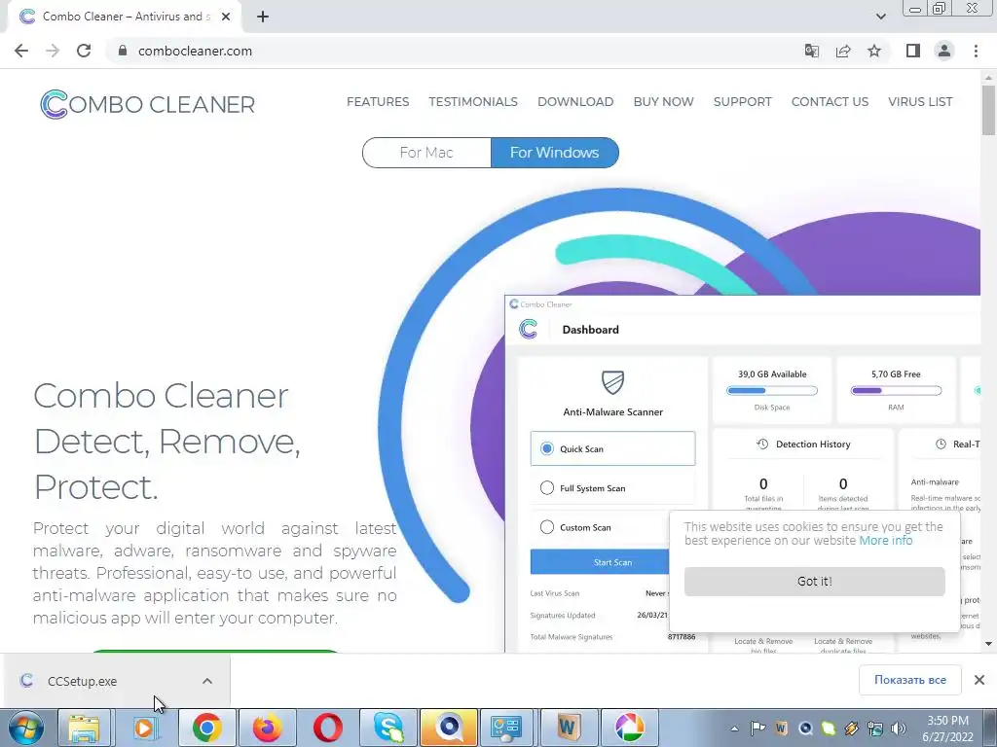Click the magnifier app taskbar icon
The width and height of the screenshot is (997, 747).
(448, 728)
